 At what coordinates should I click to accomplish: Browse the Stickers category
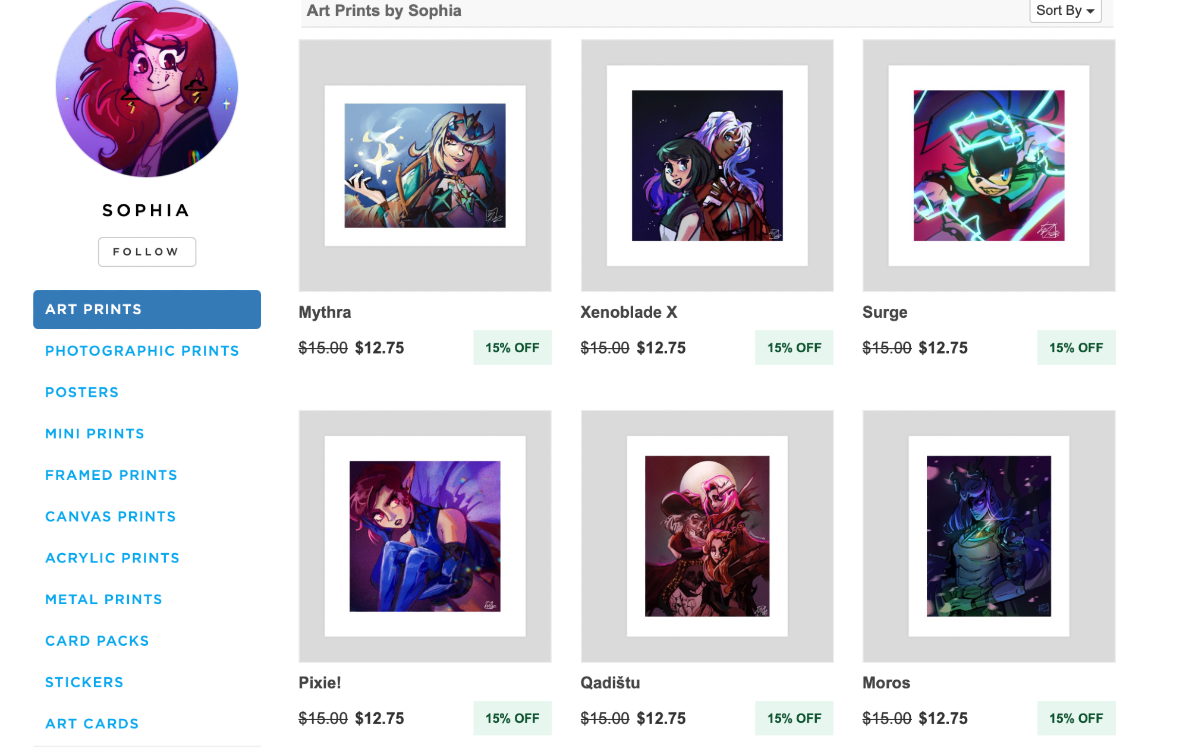coord(84,683)
